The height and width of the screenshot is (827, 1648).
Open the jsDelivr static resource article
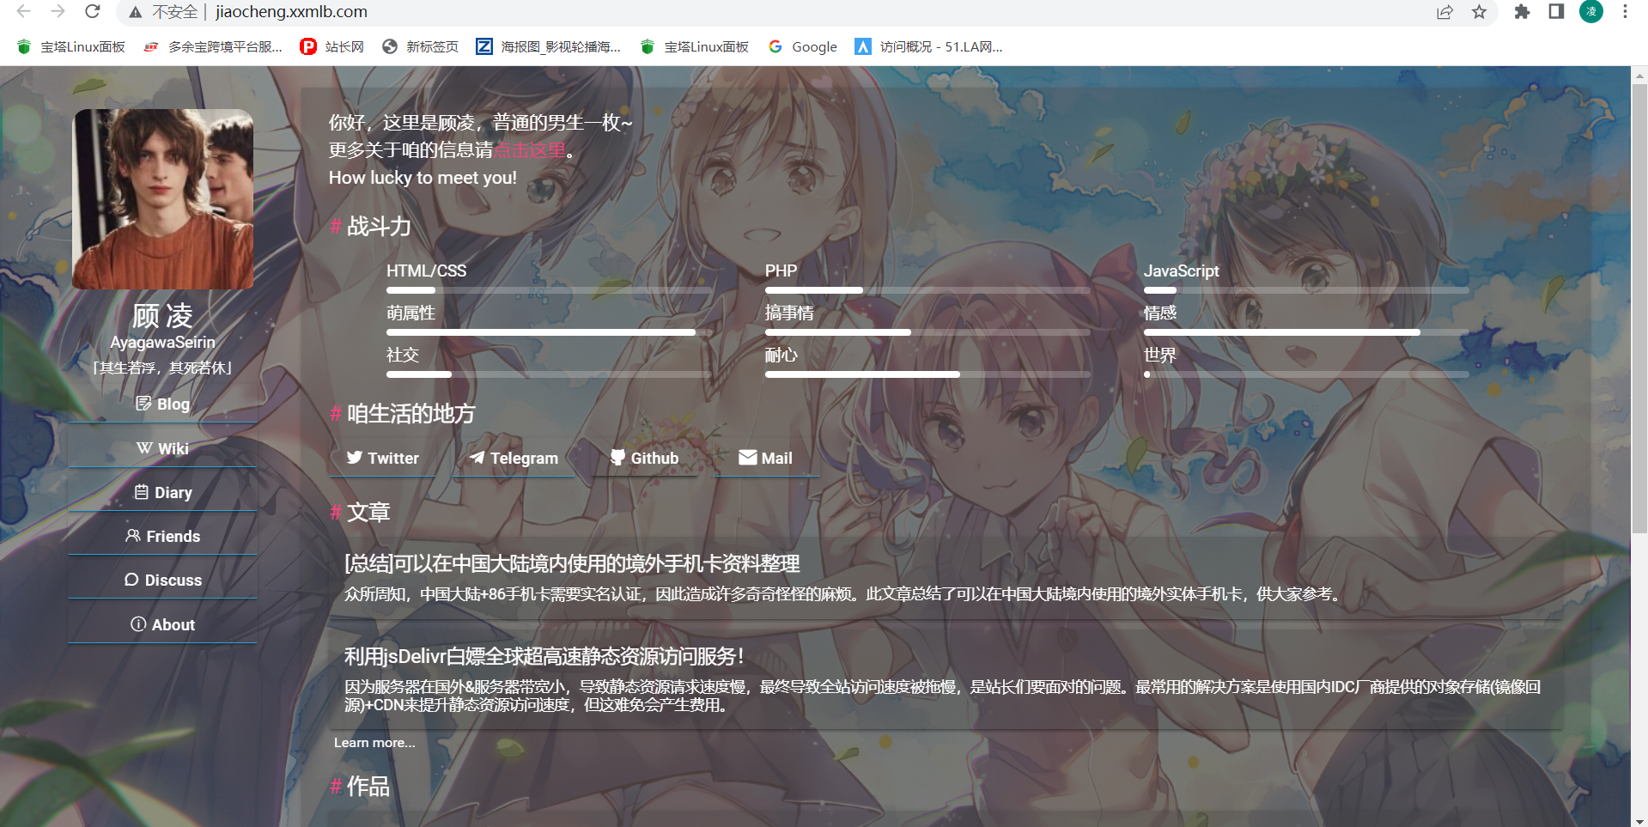click(x=544, y=656)
